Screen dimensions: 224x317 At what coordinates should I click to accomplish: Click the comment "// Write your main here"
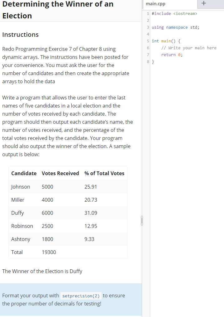pyautogui.click(x=189, y=48)
